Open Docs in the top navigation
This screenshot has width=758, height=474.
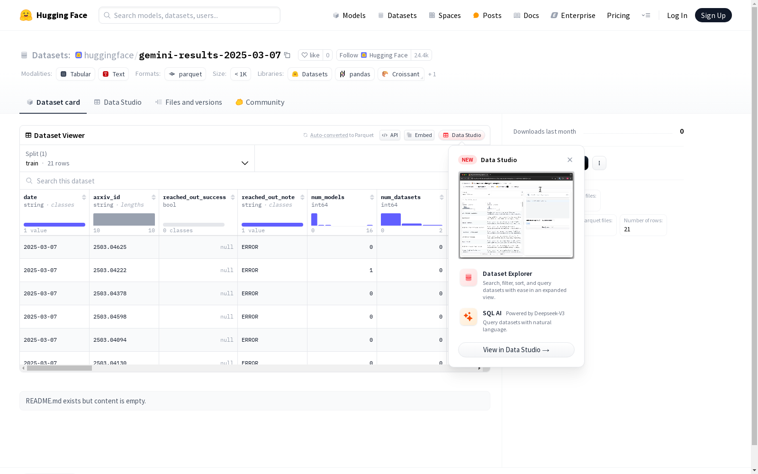[526, 15]
